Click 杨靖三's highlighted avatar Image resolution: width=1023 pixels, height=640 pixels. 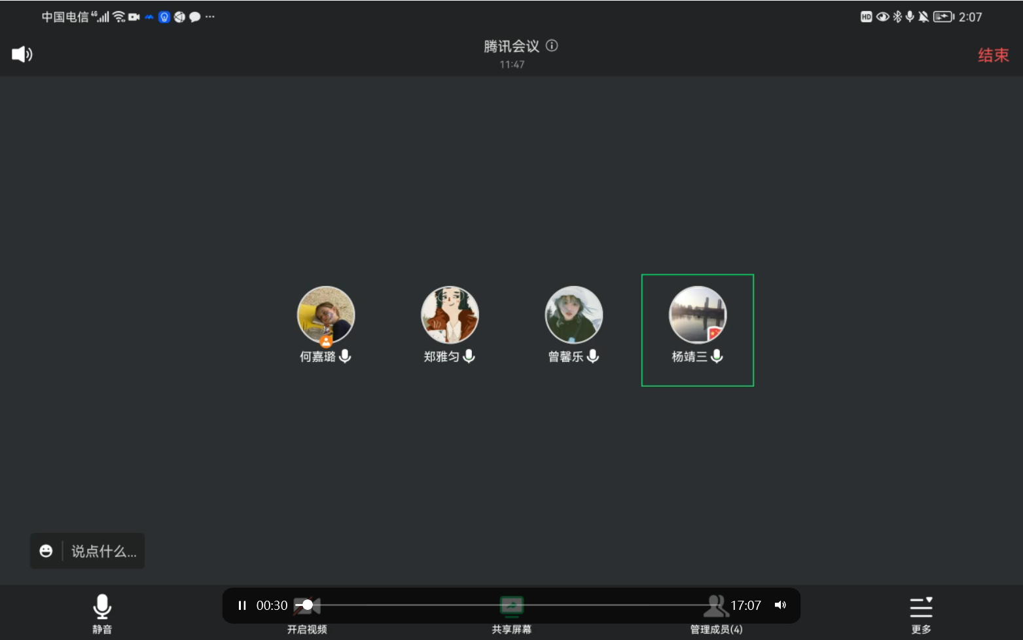[697, 315]
